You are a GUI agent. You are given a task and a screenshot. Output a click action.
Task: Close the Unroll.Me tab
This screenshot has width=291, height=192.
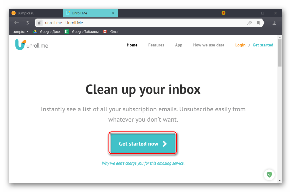point(113,13)
